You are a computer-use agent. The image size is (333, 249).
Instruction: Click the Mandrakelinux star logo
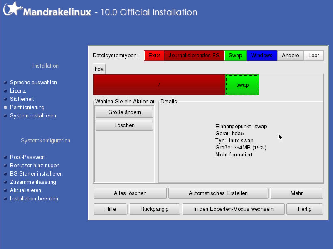[x=12, y=9]
